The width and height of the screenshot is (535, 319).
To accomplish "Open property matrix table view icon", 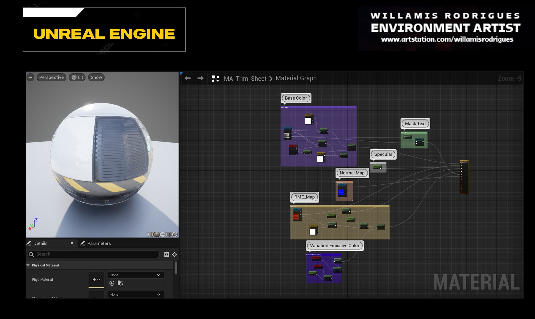I will click(x=167, y=255).
